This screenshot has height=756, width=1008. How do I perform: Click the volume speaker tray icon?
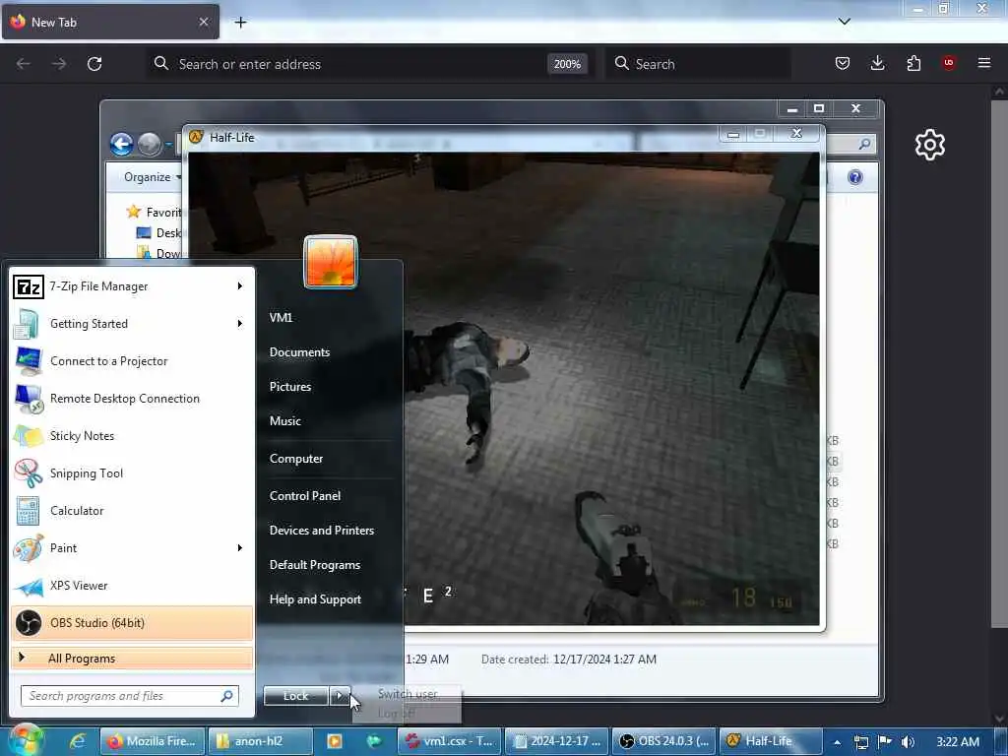[908, 742]
